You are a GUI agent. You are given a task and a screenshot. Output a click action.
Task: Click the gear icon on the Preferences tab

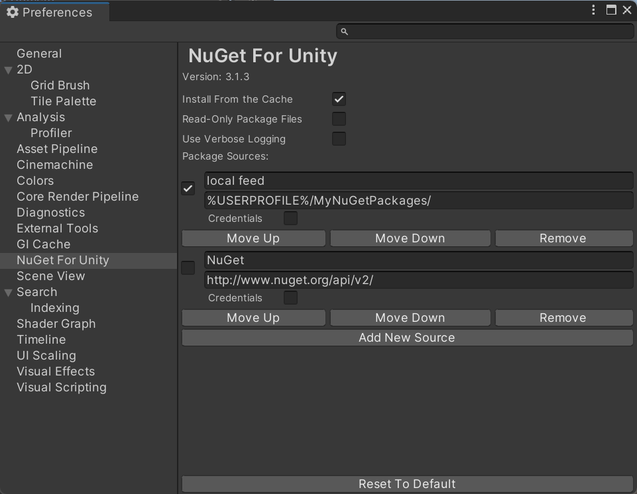[x=13, y=12]
